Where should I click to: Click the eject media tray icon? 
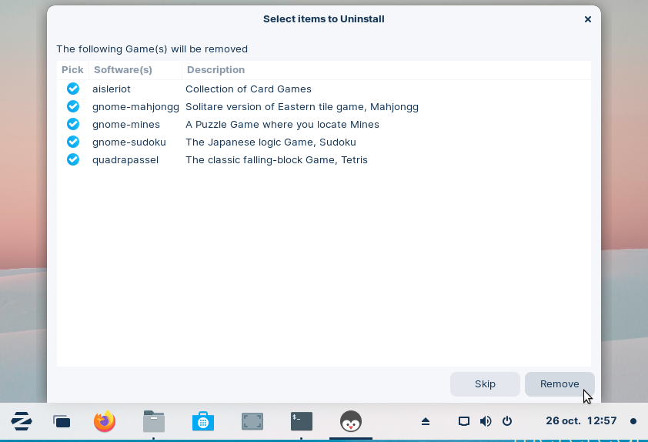pyautogui.click(x=426, y=421)
